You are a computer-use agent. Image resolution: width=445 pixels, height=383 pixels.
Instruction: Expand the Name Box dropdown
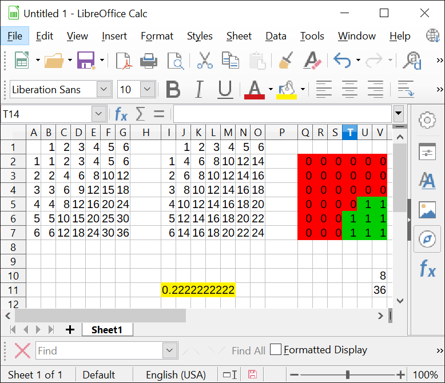(x=98, y=114)
